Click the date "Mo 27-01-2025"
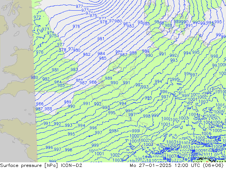226x174 pixels. [x=151, y=165]
